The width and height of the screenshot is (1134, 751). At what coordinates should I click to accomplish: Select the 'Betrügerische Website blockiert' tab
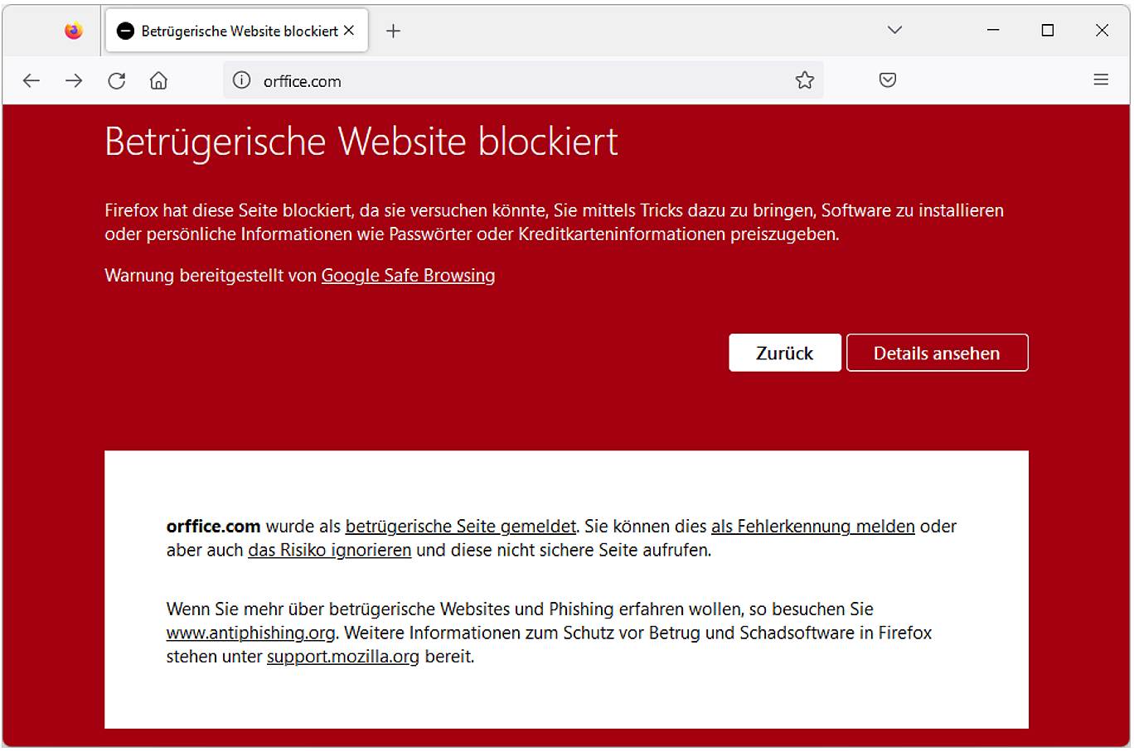tap(237, 31)
